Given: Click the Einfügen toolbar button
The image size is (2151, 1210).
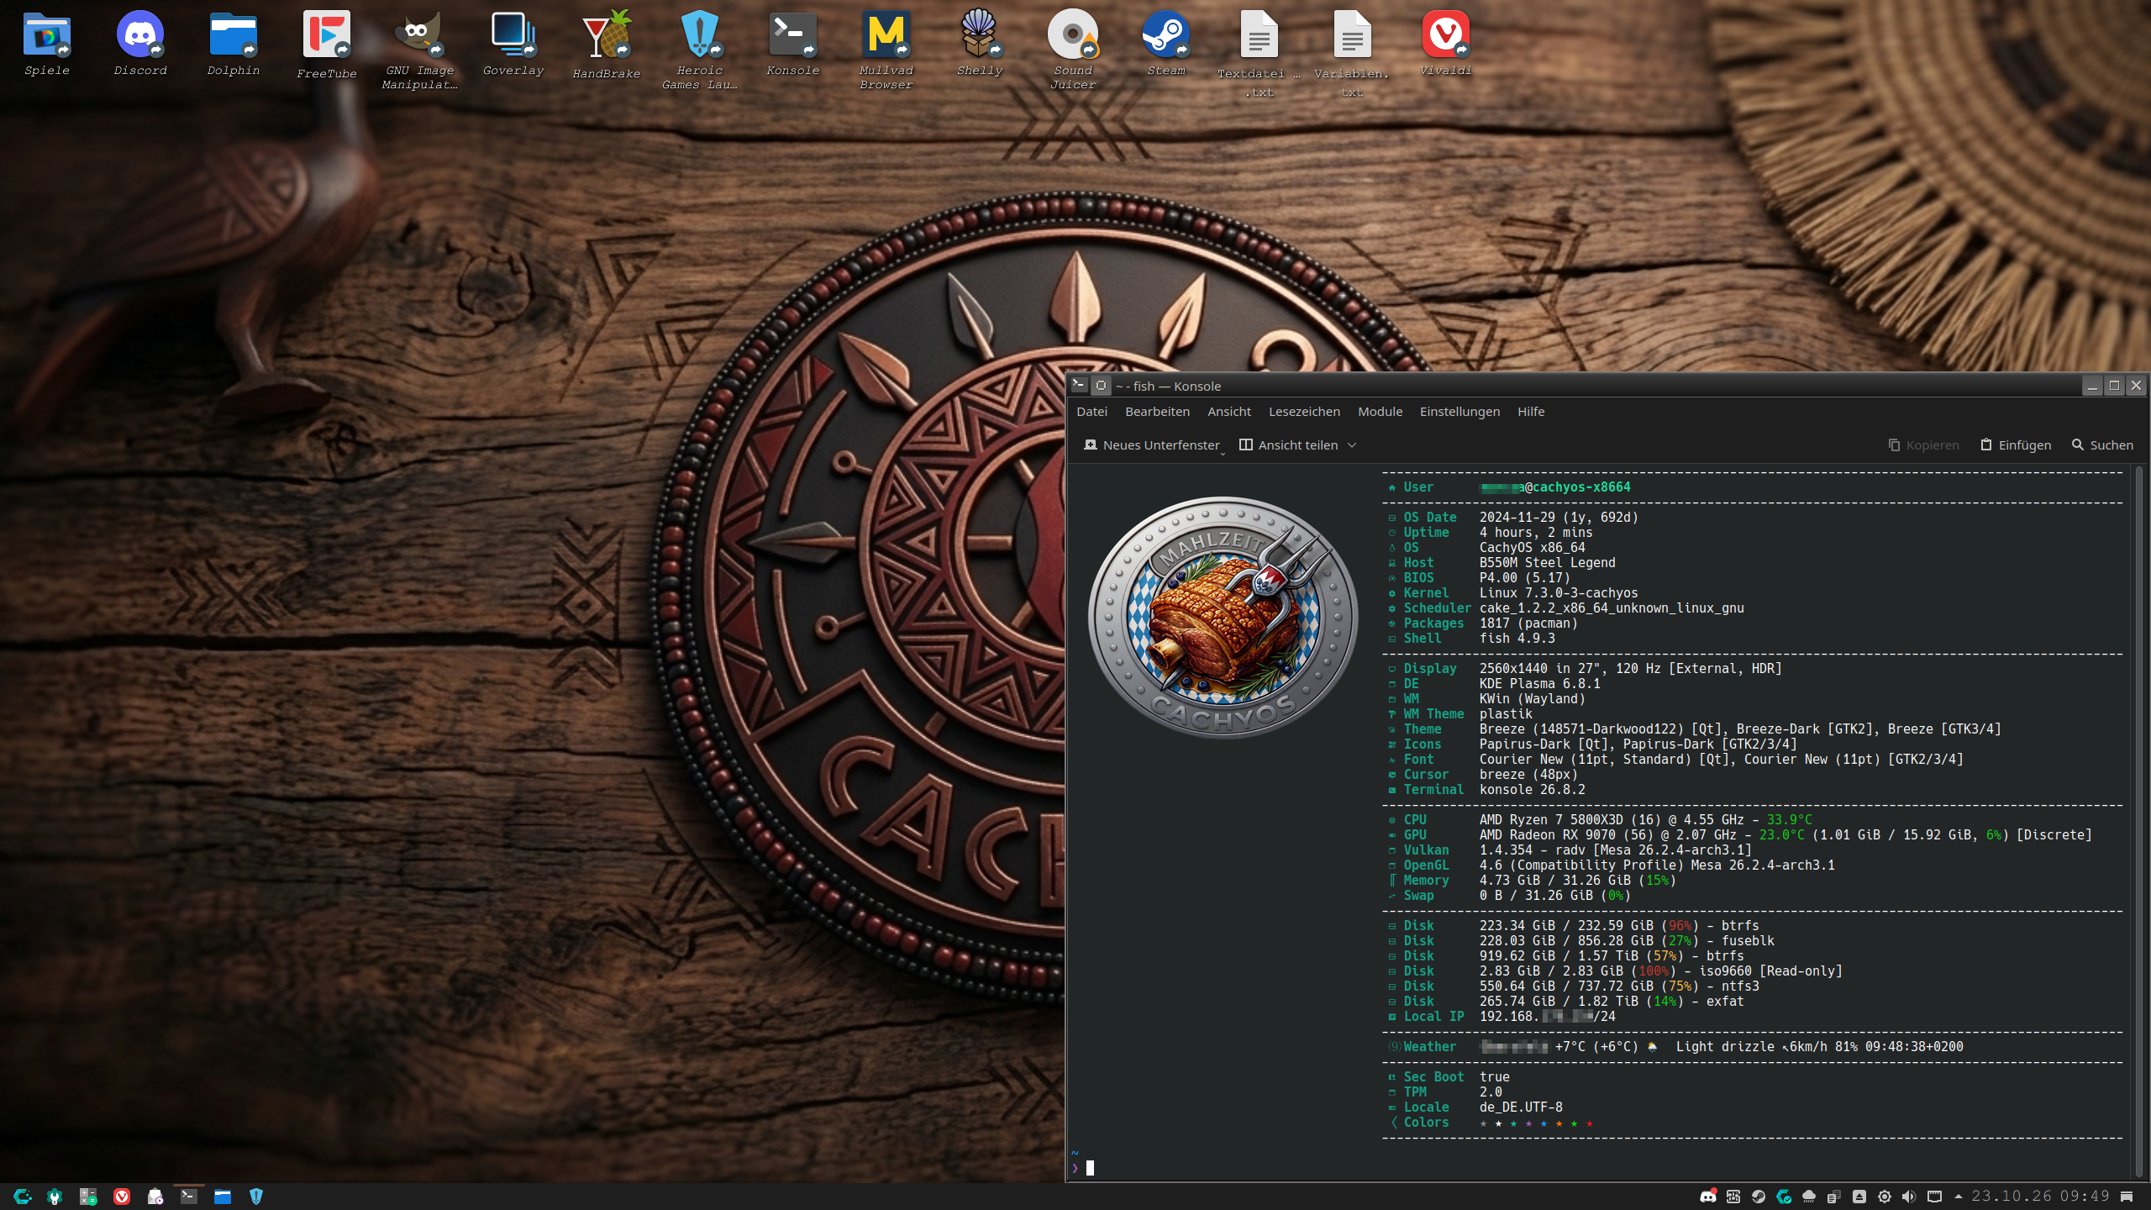Looking at the screenshot, I should click(2016, 445).
